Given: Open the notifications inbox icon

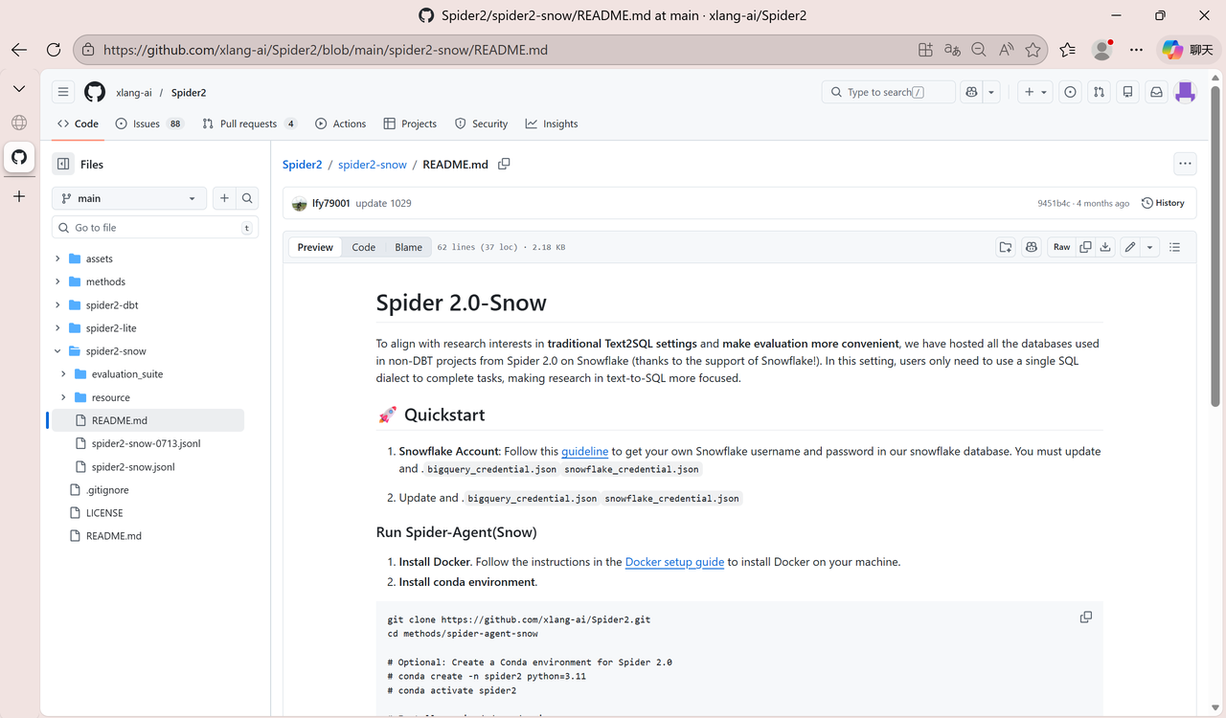Looking at the screenshot, I should [1157, 92].
